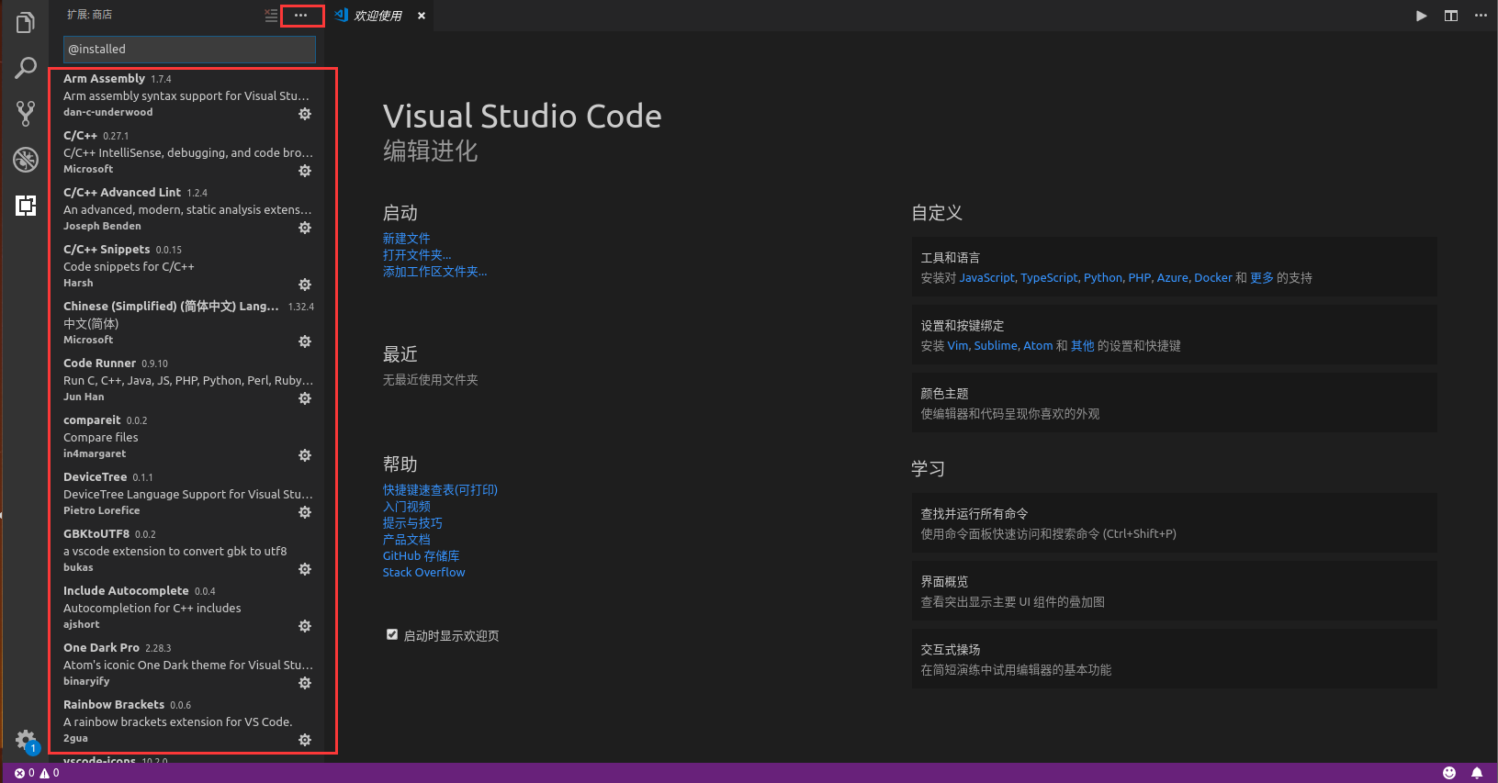Open manage gear for DeviceTree extension

click(305, 512)
